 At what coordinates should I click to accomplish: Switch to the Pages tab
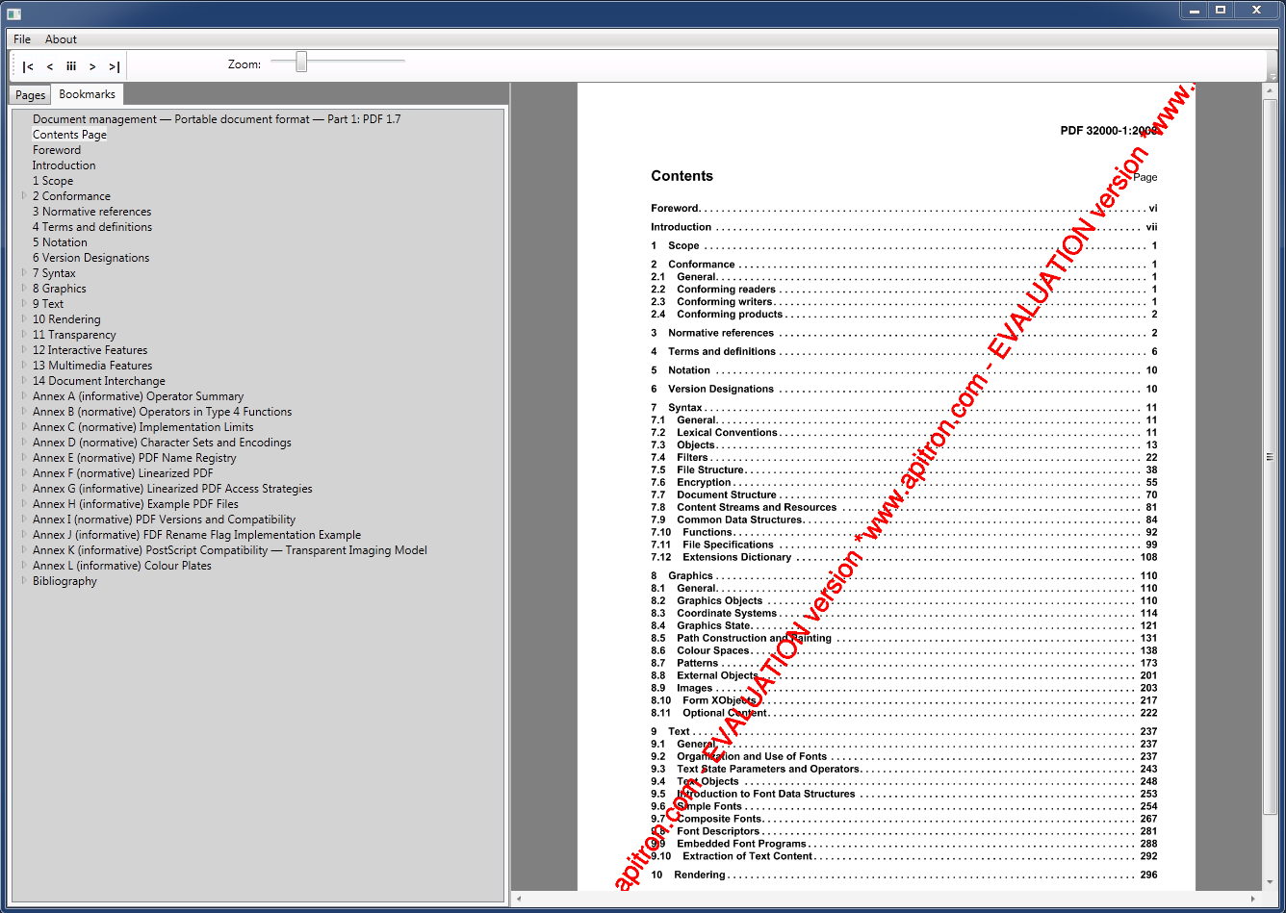pos(29,94)
